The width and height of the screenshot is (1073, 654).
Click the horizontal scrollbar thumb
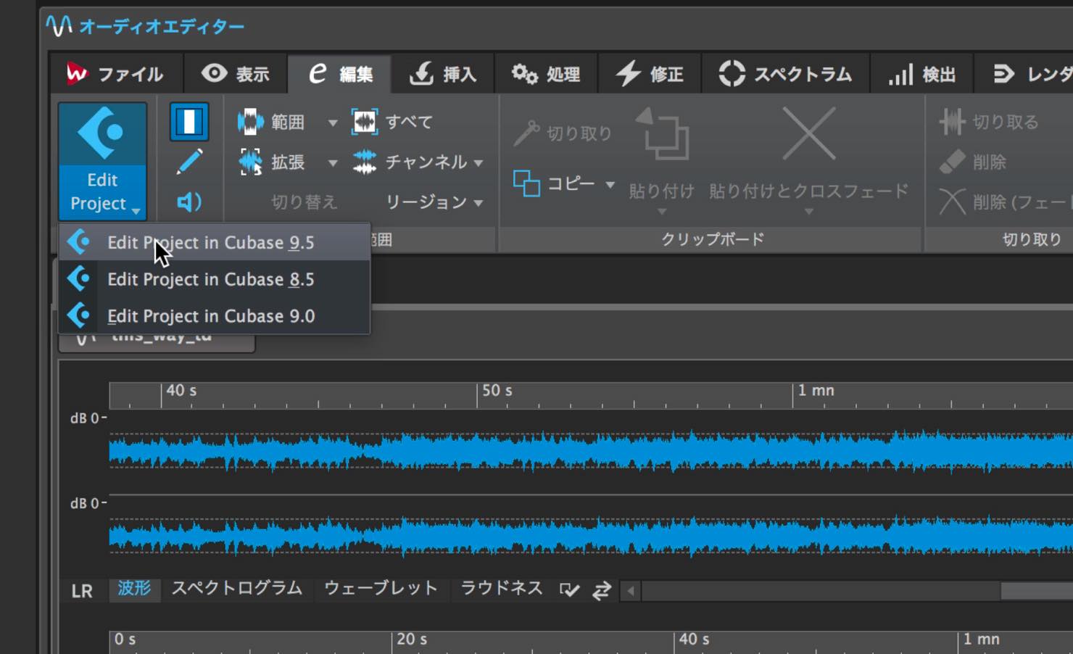tap(1037, 591)
